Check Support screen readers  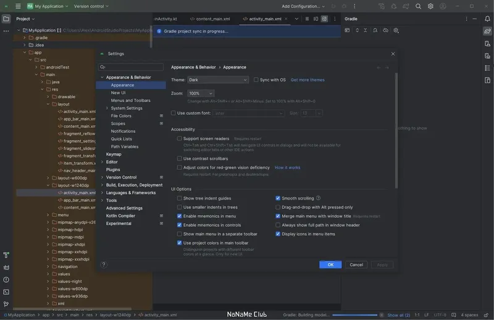(179, 138)
